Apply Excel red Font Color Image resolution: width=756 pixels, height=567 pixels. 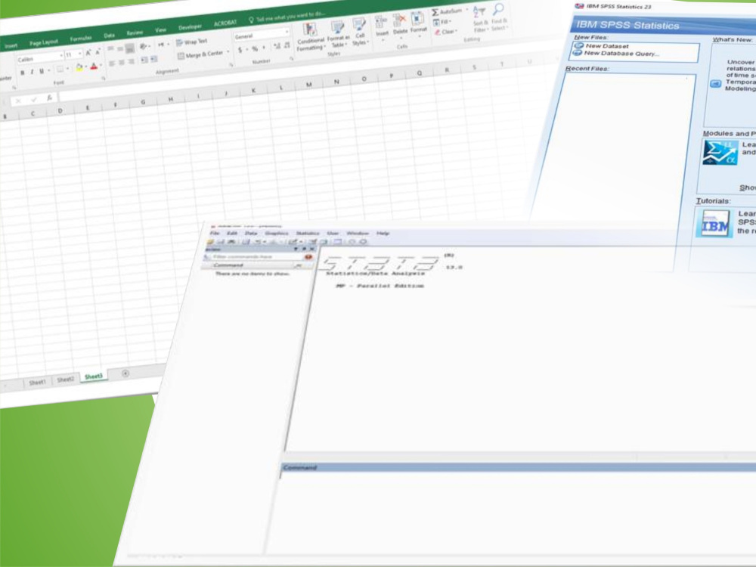(x=94, y=66)
